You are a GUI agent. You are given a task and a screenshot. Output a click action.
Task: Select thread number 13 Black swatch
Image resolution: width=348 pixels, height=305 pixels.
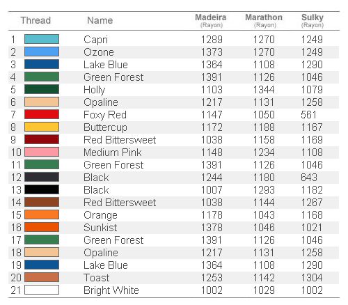coord(42,189)
